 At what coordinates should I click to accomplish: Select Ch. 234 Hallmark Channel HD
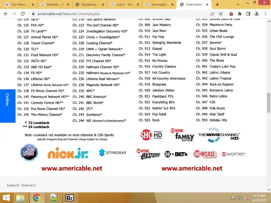pos(96,67)
